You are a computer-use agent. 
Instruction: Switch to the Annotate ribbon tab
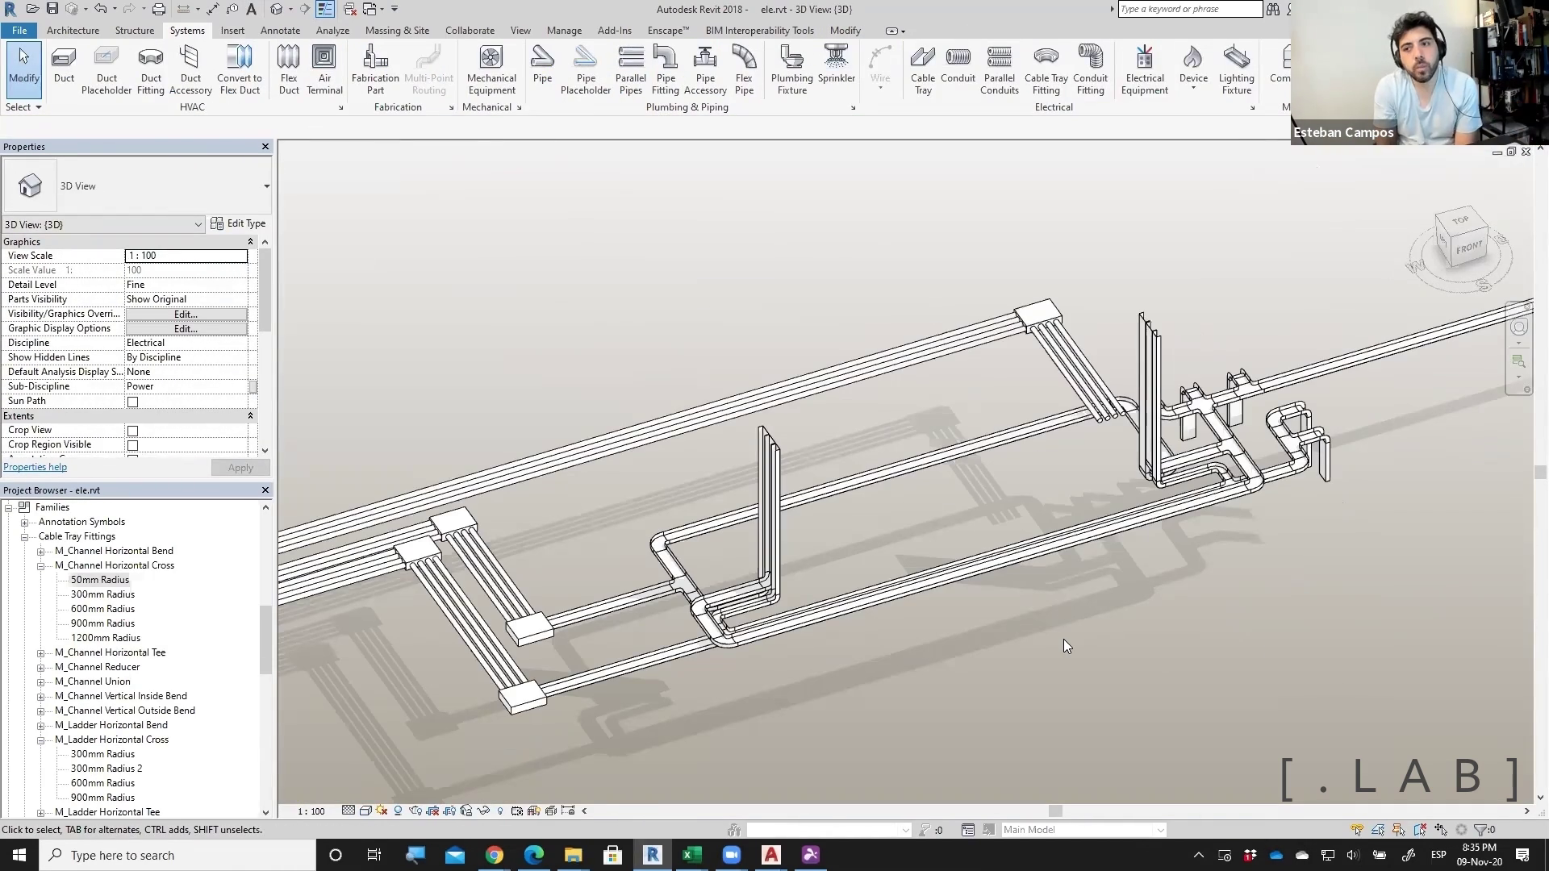pyautogui.click(x=280, y=31)
